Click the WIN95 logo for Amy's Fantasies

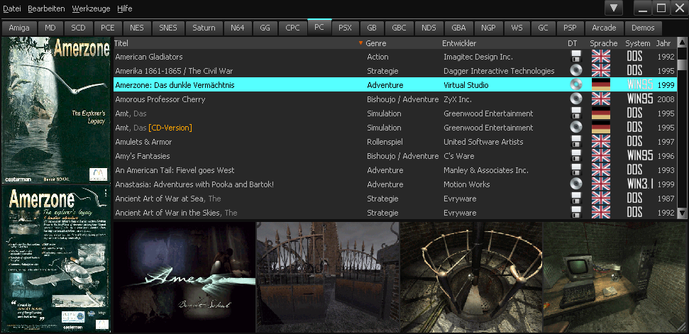(640, 156)
